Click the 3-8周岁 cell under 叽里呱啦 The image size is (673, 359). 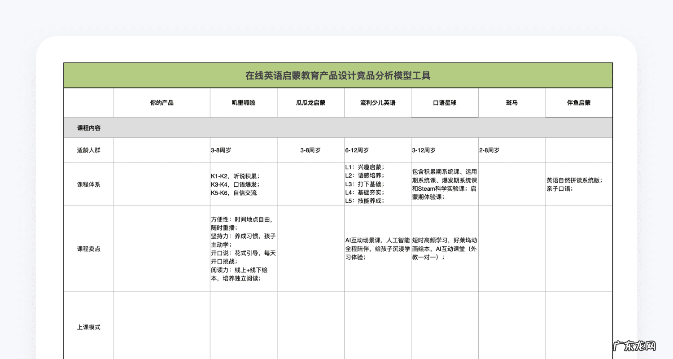coord(243,150)
